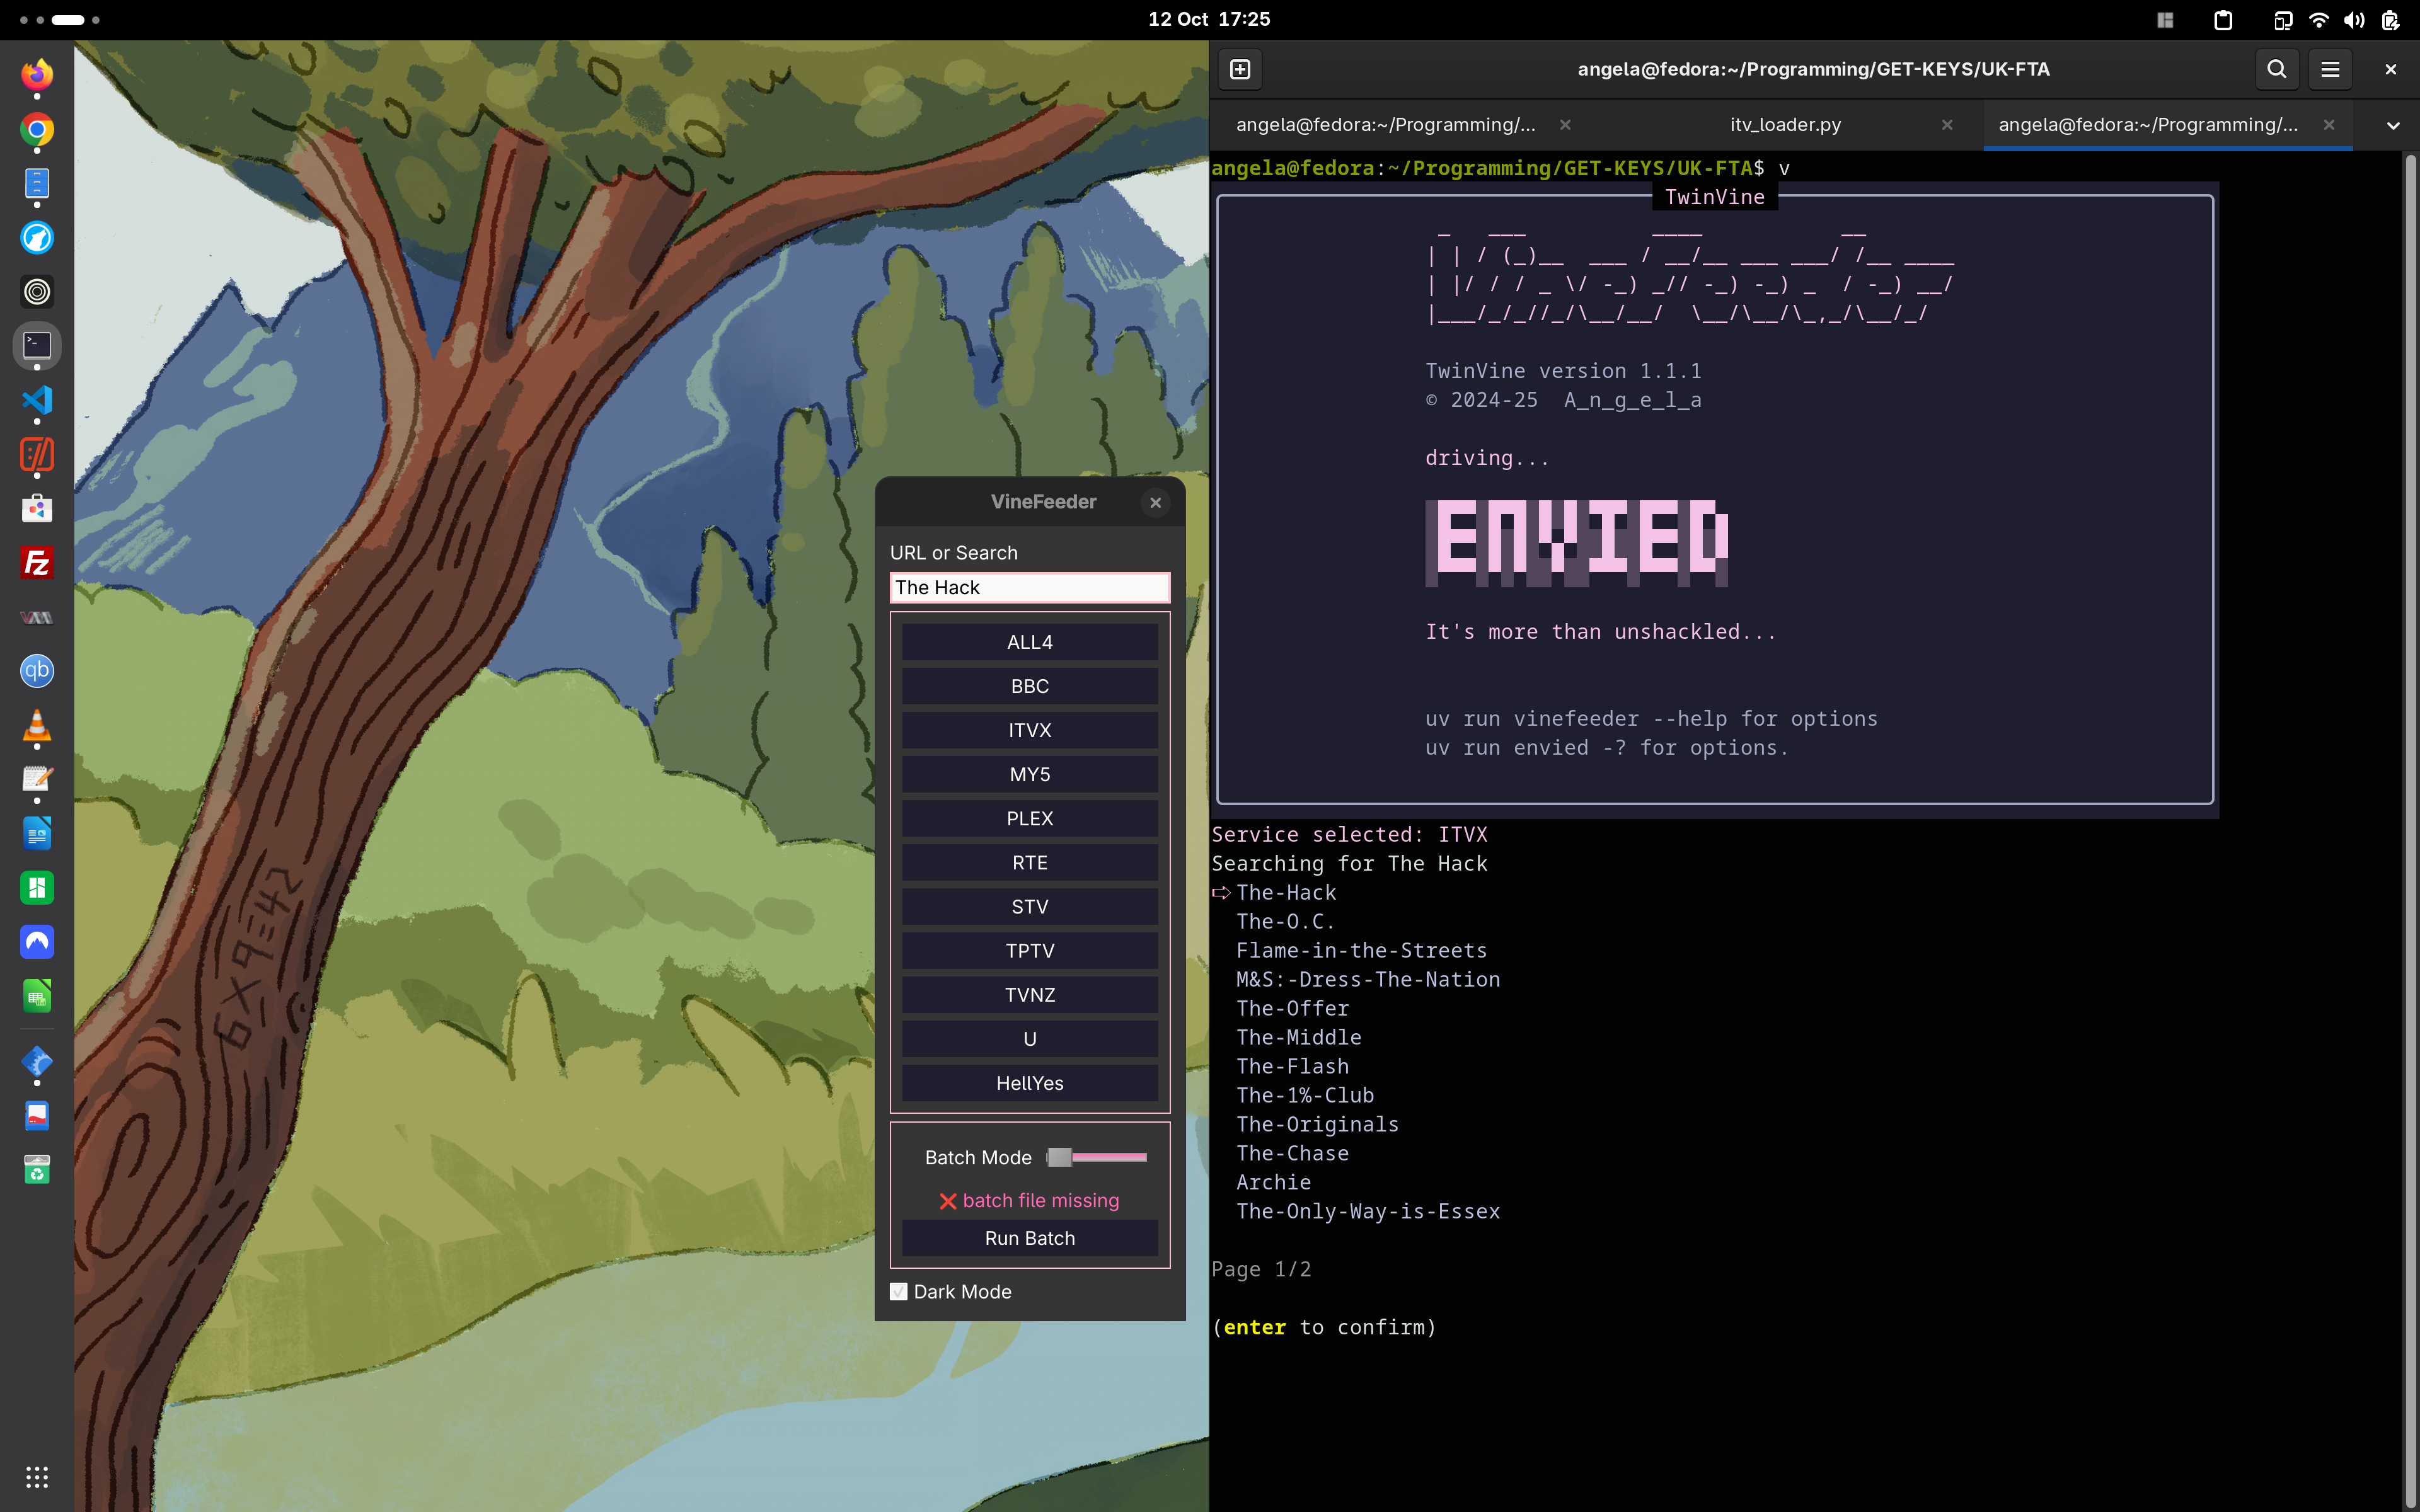
Task: Click the terminal search icon
Action: point(2276,69)
